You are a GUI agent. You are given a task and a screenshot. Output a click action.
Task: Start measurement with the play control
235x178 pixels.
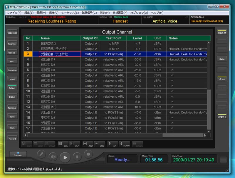(x=65, y=158)
